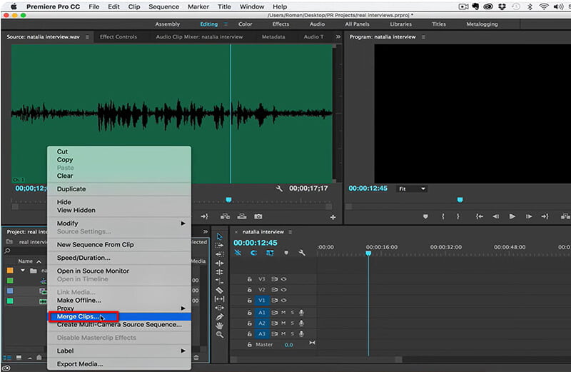
Task: Click Insert button in Source monitor
Action: tap(225, 216)
